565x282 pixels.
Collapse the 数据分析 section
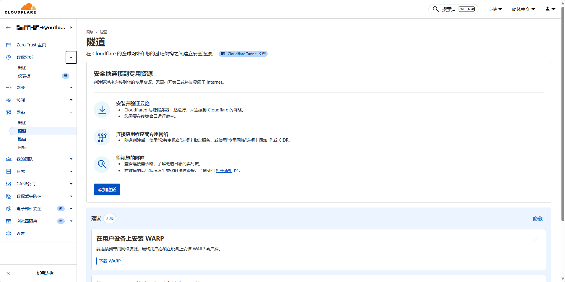click(x=71, y=57)
